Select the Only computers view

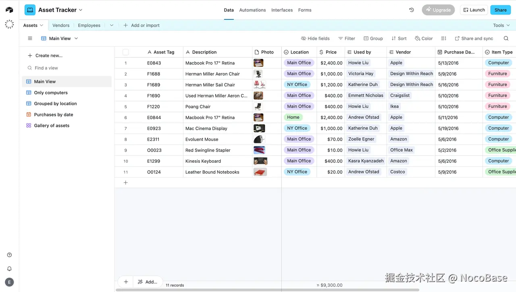(67, 93)
